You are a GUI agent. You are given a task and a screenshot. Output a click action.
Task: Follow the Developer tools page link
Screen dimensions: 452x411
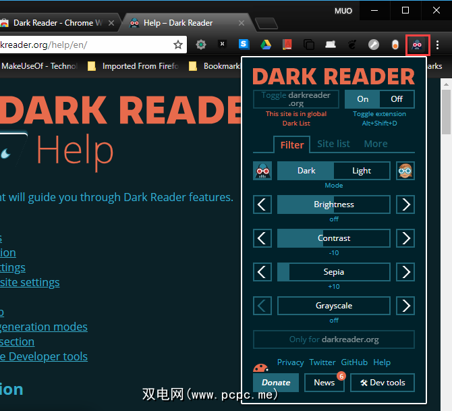click(44, 356)
